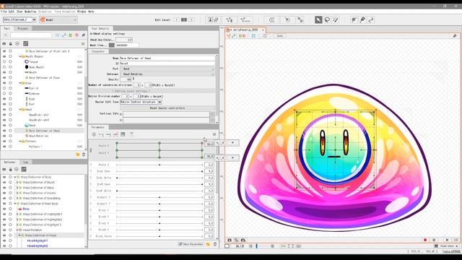Click the Create Warp Deformer icon
This screenshot has height=260, width=462.
(x=271, y=19)
